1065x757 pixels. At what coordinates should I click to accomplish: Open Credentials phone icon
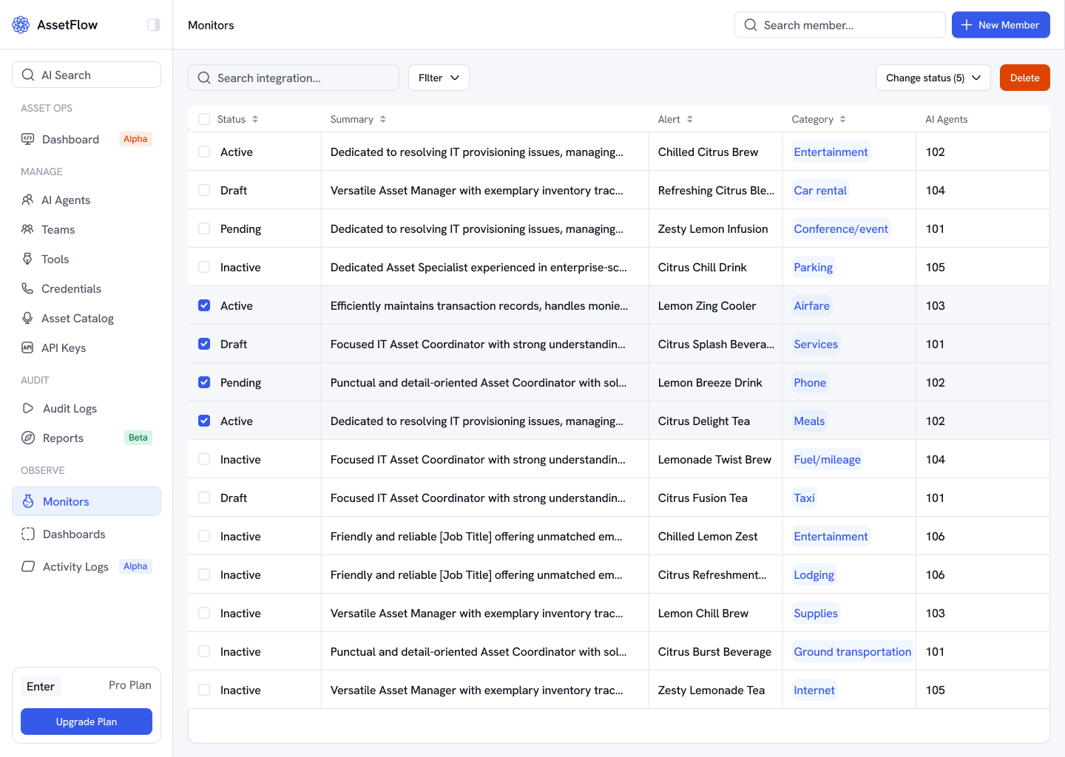pyautogui.click(x=27, y=288)
